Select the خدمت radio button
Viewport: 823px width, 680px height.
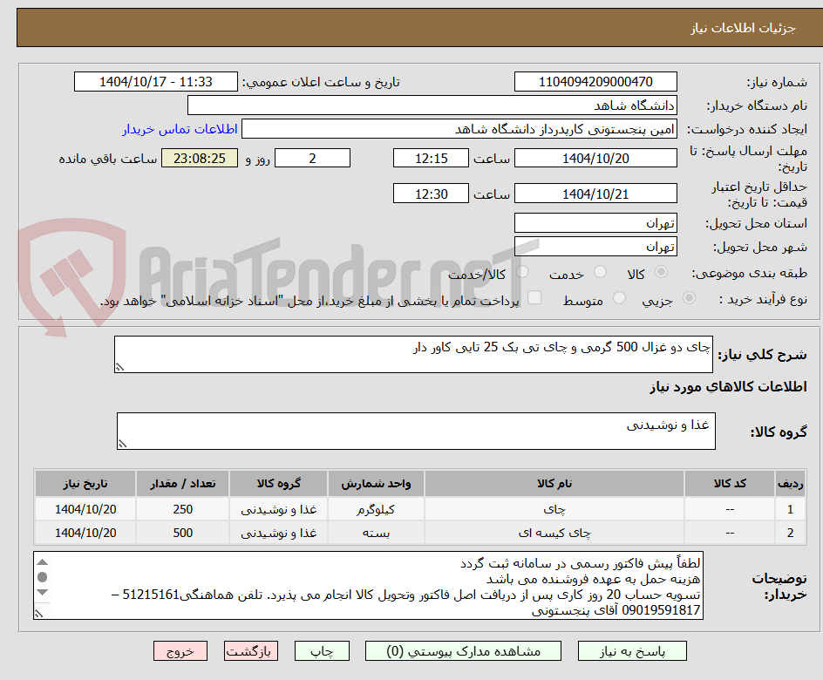[600, 272]
